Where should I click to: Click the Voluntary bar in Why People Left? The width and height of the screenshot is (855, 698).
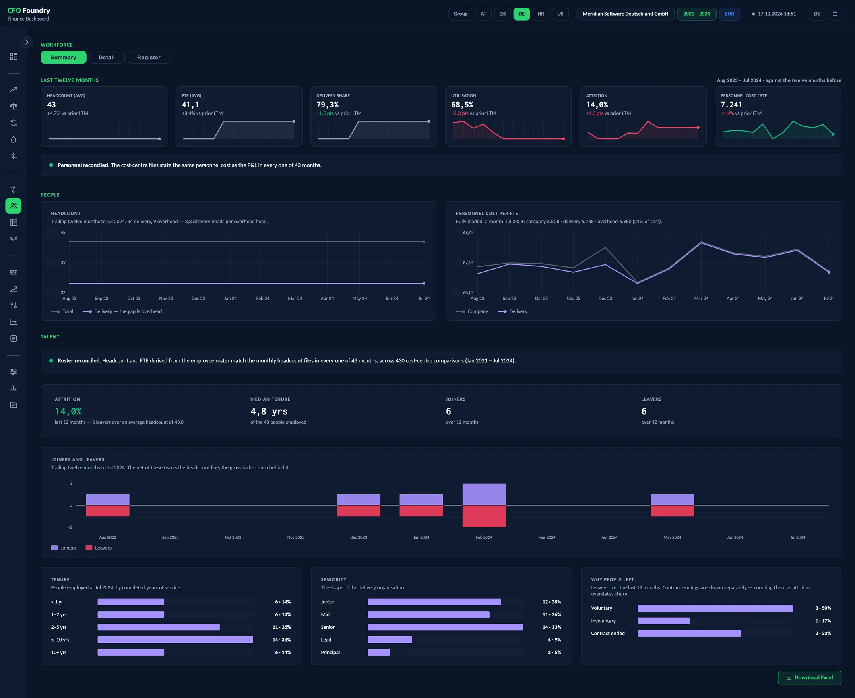click(x=715, y=608)
